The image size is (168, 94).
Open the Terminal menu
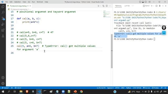(x=40, y=2)
